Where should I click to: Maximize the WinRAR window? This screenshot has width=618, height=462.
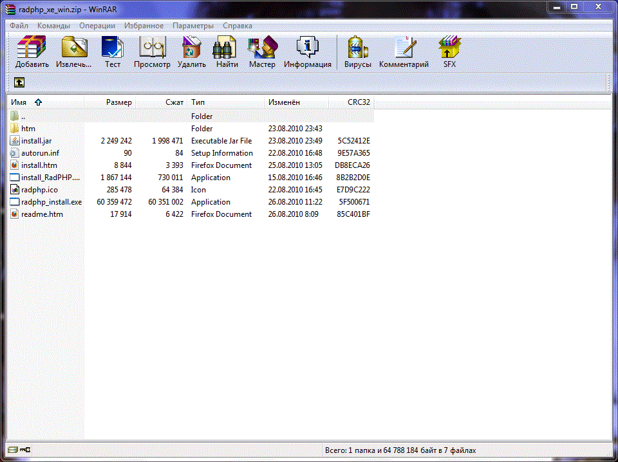point(575,6)
